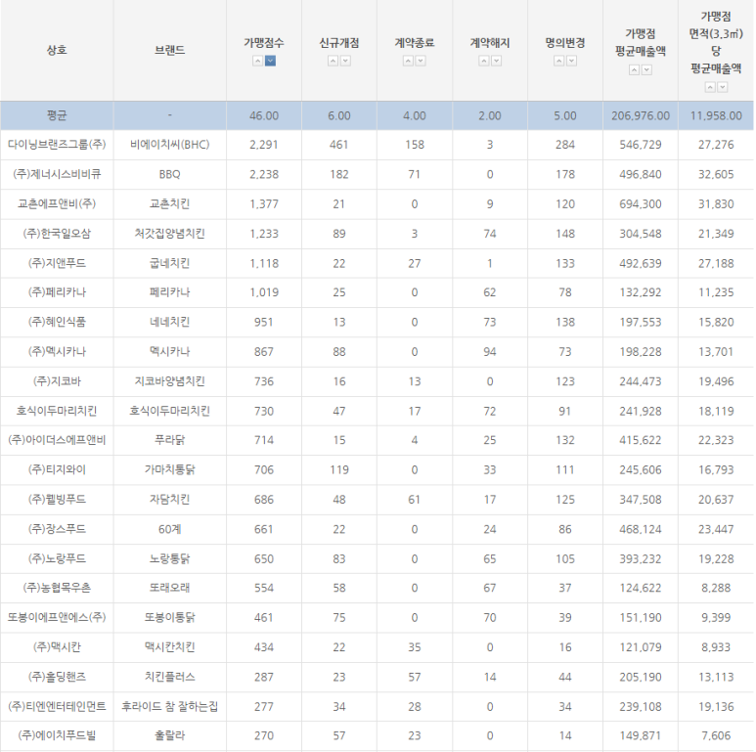The image size is (756, 752).
Task: Click per-area sales value 32,605
Action: [x=716, y=174]
